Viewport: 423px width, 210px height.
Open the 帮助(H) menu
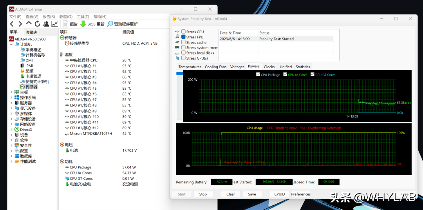pyautogui.click(x=100, y=17)
